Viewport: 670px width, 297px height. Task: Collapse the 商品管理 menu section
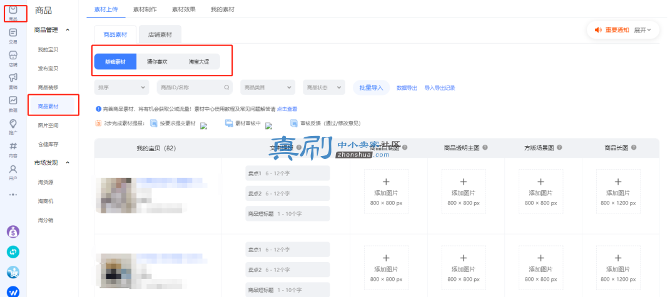(x=68, y=30)
